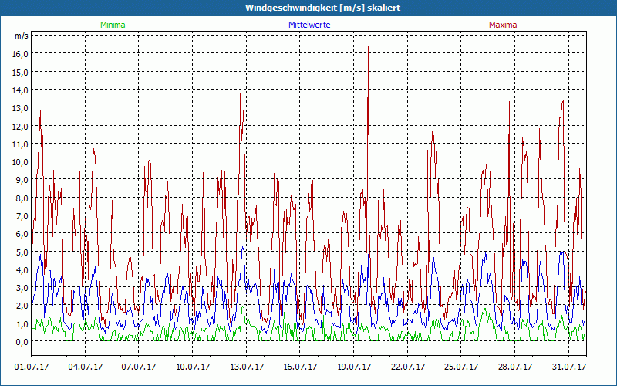This screenshot has height=386, width=617.
Task: Click the 22.07.17 date label
Action: click(408, 367)
